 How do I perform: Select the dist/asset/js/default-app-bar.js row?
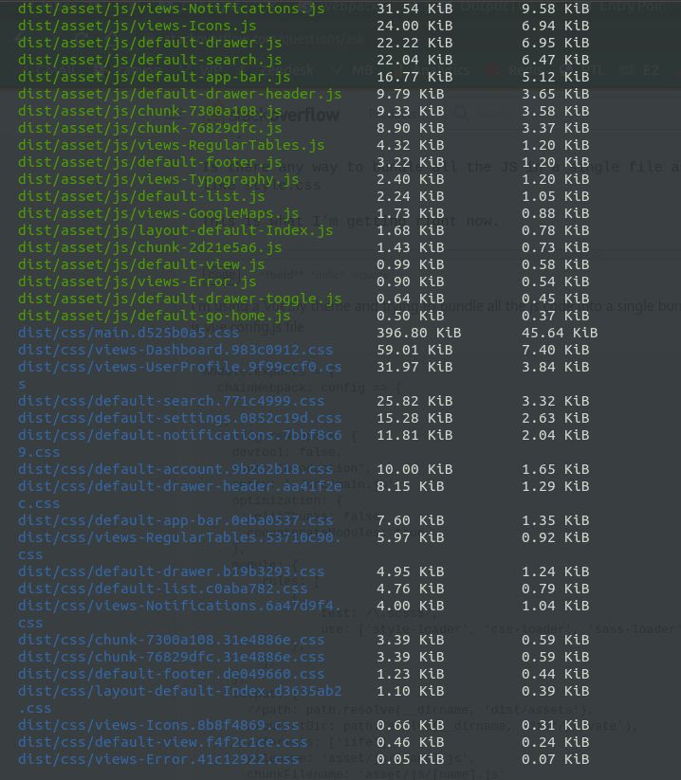(x=155, y=77)
